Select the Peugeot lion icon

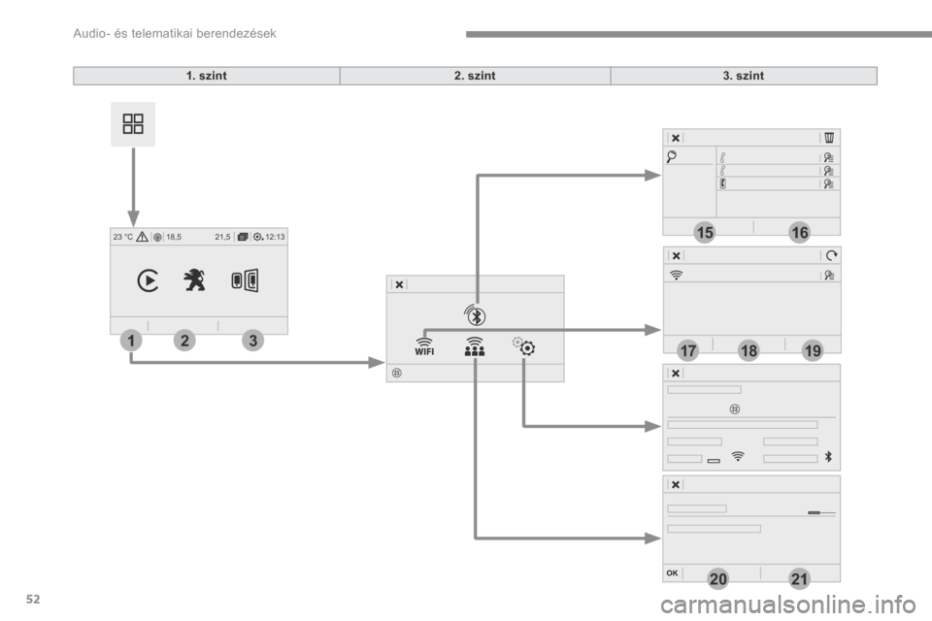click(x=194, y=279)
